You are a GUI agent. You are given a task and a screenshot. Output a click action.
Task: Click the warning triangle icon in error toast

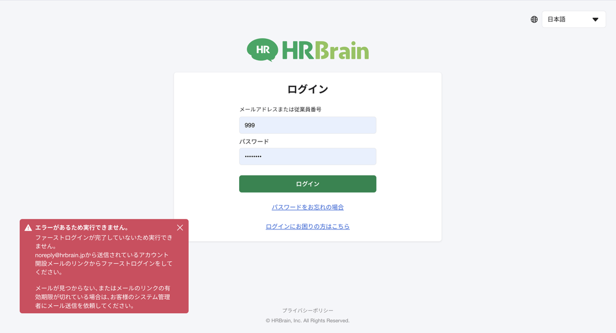[28, 228]
